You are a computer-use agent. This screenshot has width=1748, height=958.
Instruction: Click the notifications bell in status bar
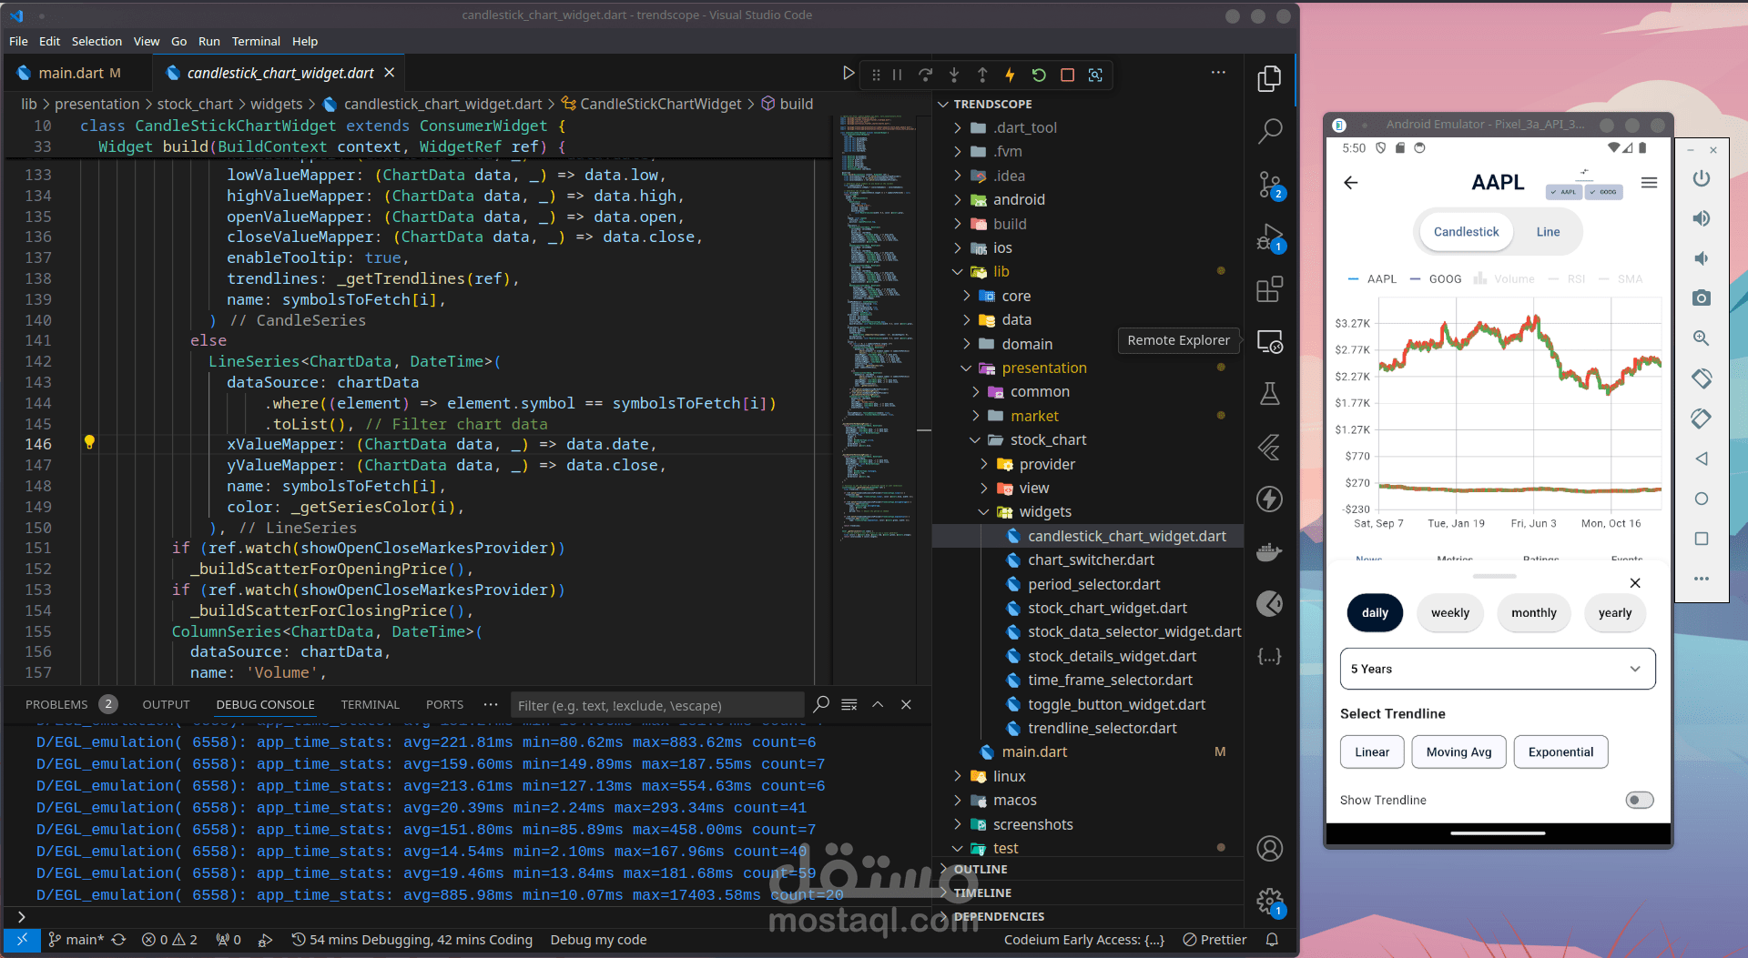click(x=1272, y=940)
